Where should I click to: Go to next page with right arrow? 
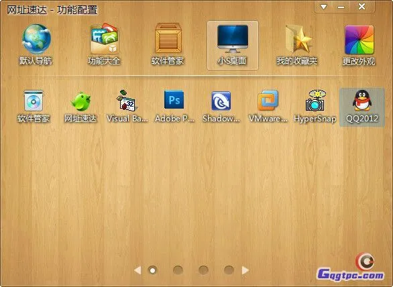[x=245, y=270]
